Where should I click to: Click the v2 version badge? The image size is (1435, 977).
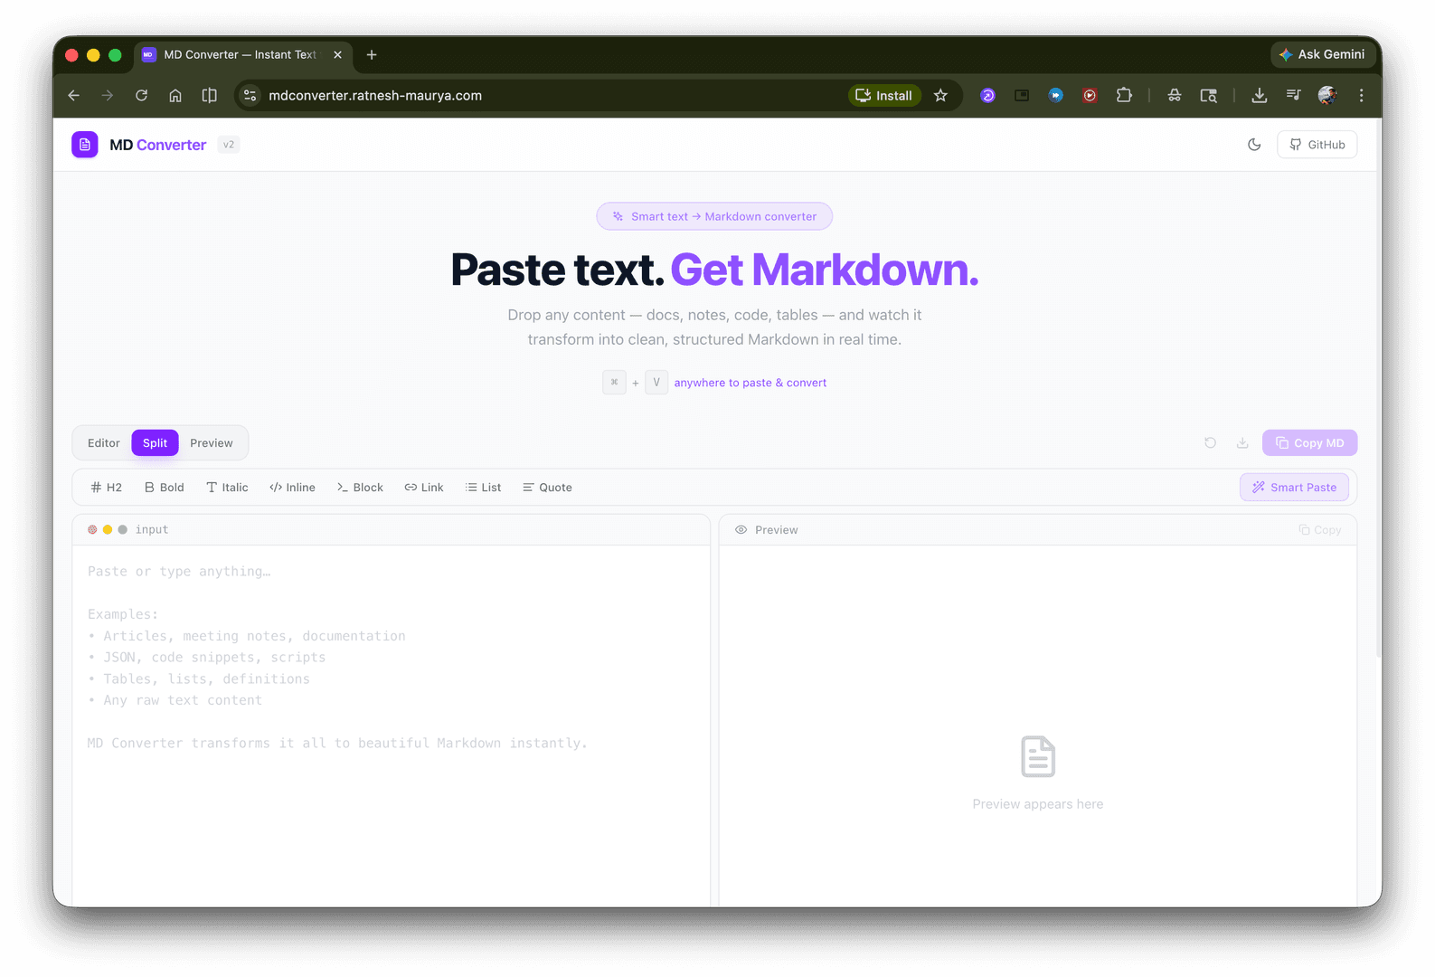point(229,145)
